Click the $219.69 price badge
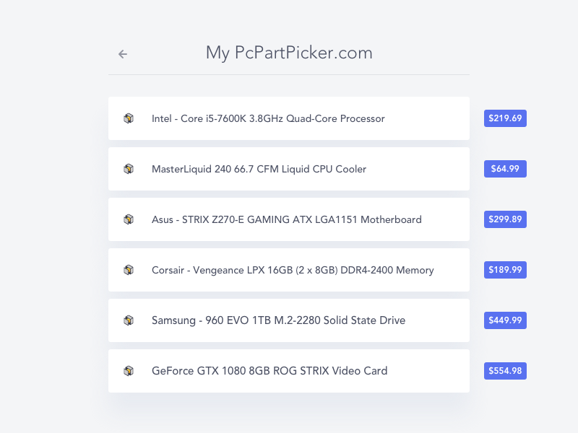The height and width of the screenshot is (433, 578). tap(505, 118)
